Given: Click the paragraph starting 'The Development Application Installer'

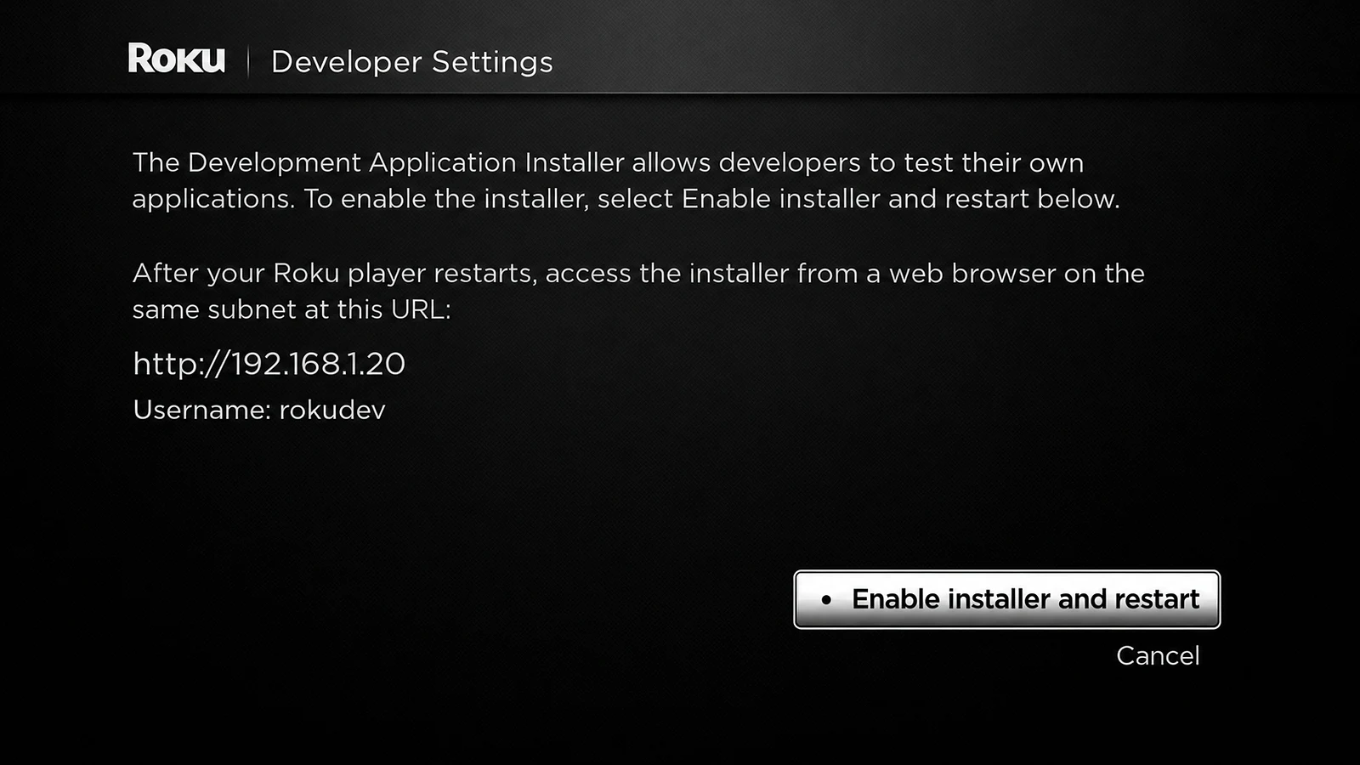Looking at the screenshot, I should tap(626, 180).
